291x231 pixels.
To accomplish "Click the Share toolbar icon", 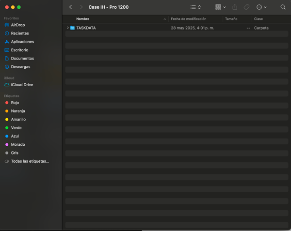I will [235, 7].
